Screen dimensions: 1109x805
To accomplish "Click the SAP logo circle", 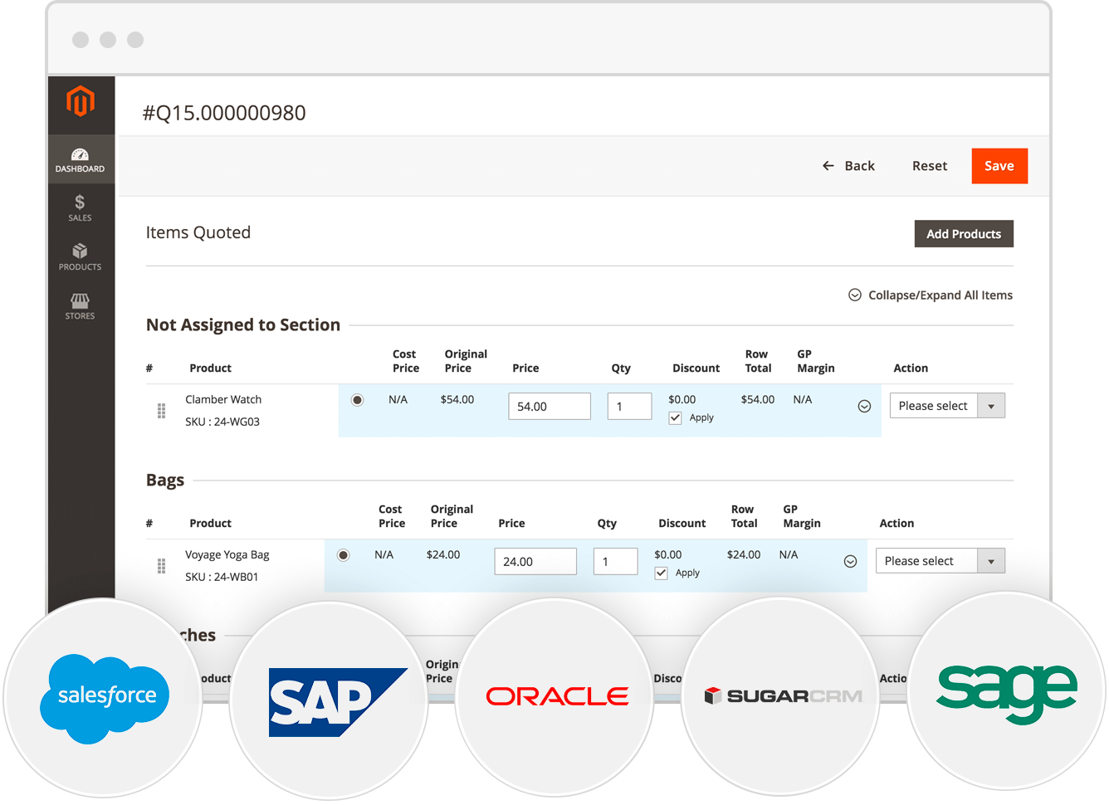I will tap(329, 701).
